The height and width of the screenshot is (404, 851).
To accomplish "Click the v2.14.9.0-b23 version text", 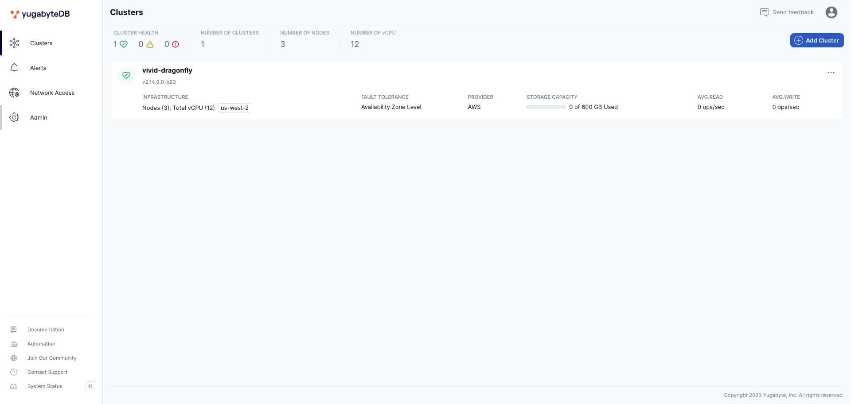I will (x=159, y=82).
